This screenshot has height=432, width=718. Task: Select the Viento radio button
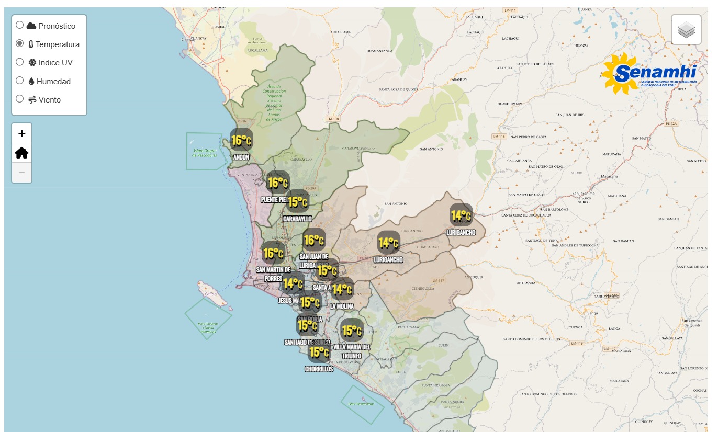tap(19, 98)
